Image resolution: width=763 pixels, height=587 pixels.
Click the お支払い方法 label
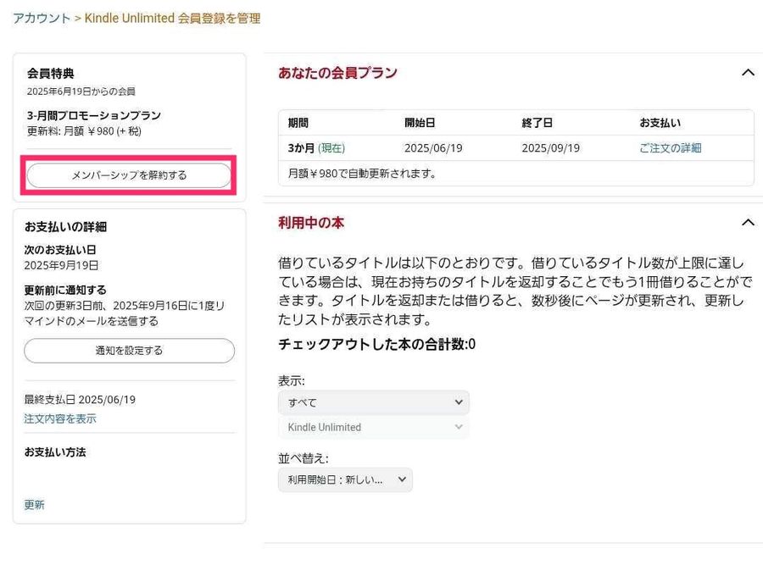(55, 452)
